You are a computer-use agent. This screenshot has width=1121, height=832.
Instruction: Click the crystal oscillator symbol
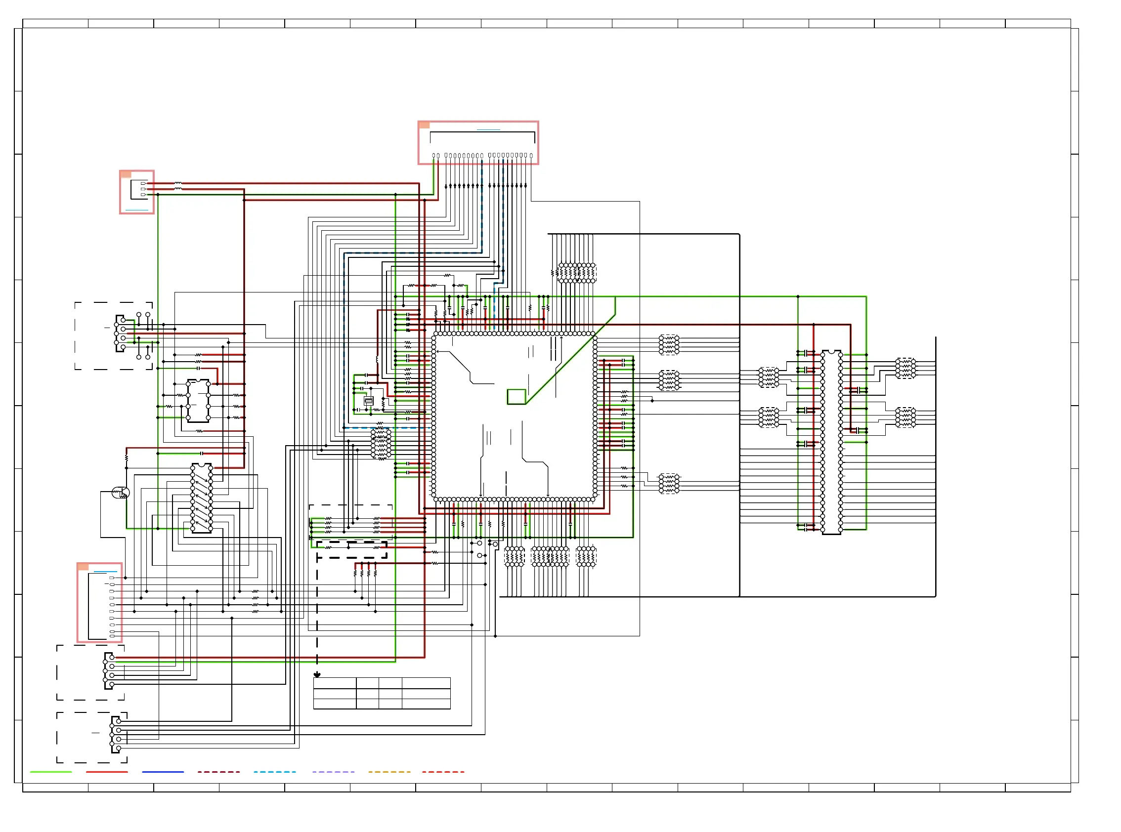click(369, 401)
